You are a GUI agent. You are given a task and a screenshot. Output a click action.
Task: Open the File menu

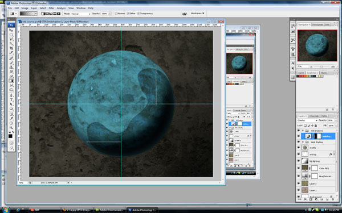10,8
